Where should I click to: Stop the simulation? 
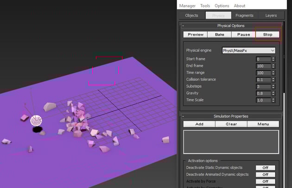[x=267, y=34]
